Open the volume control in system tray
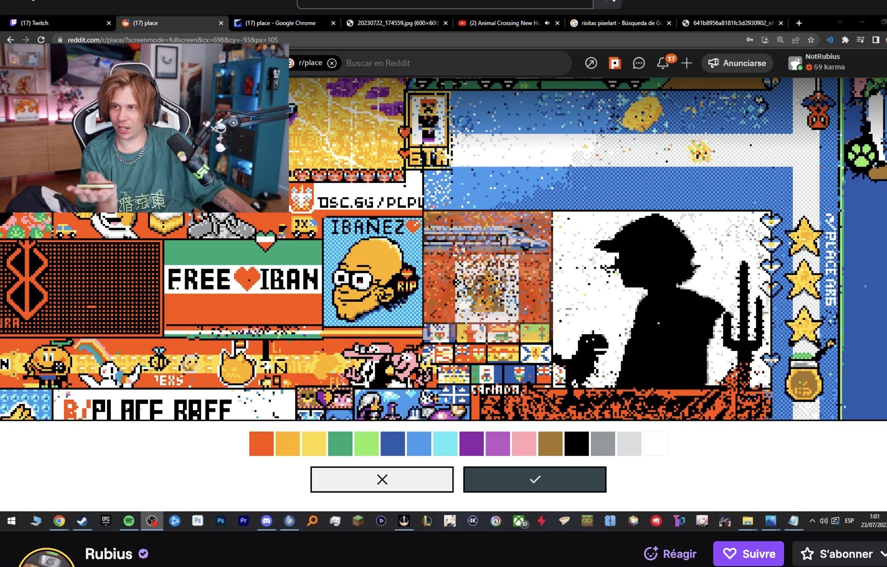887x567 pixels. [x=823, y=521]
